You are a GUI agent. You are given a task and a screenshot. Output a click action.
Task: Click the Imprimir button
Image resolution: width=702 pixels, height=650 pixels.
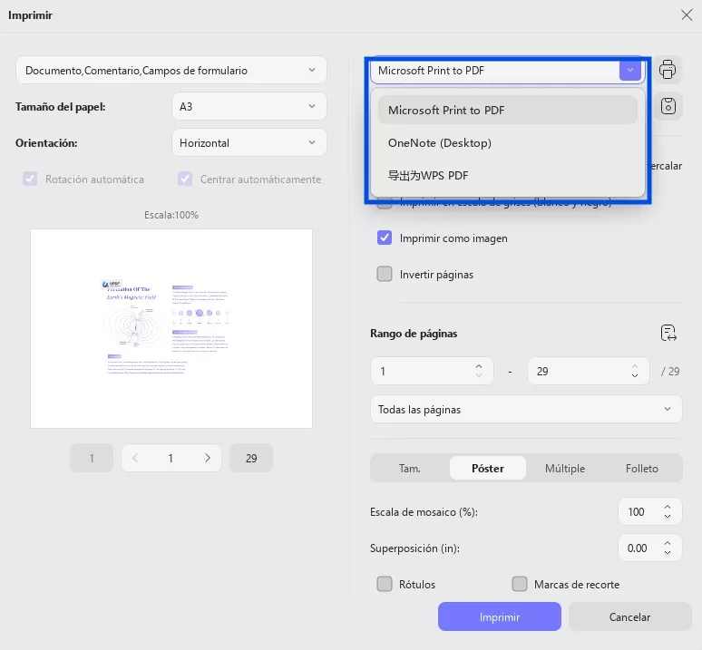point(500,616)
